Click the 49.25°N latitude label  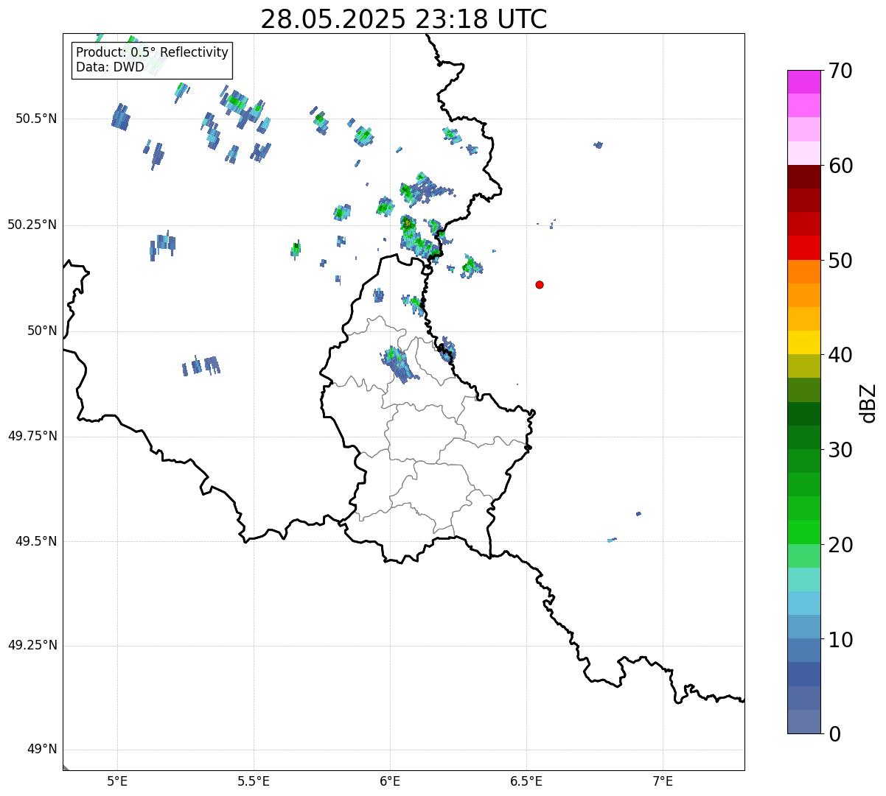pyautogui.click(x=32, y=645)
